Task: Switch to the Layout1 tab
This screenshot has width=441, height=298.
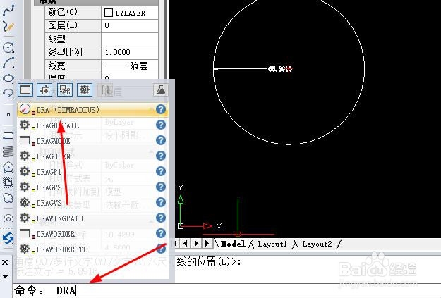Action: pos(272,244)
